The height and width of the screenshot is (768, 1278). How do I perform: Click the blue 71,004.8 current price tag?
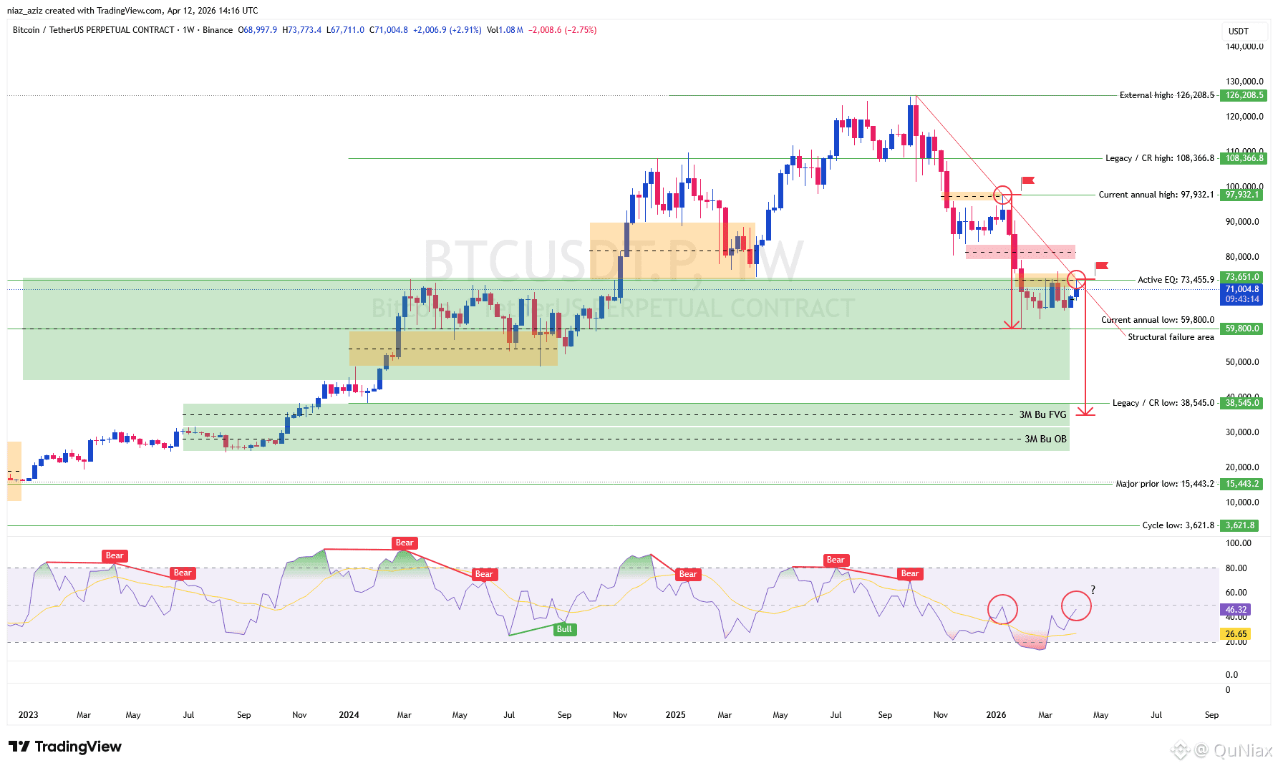coord(1241,289)
